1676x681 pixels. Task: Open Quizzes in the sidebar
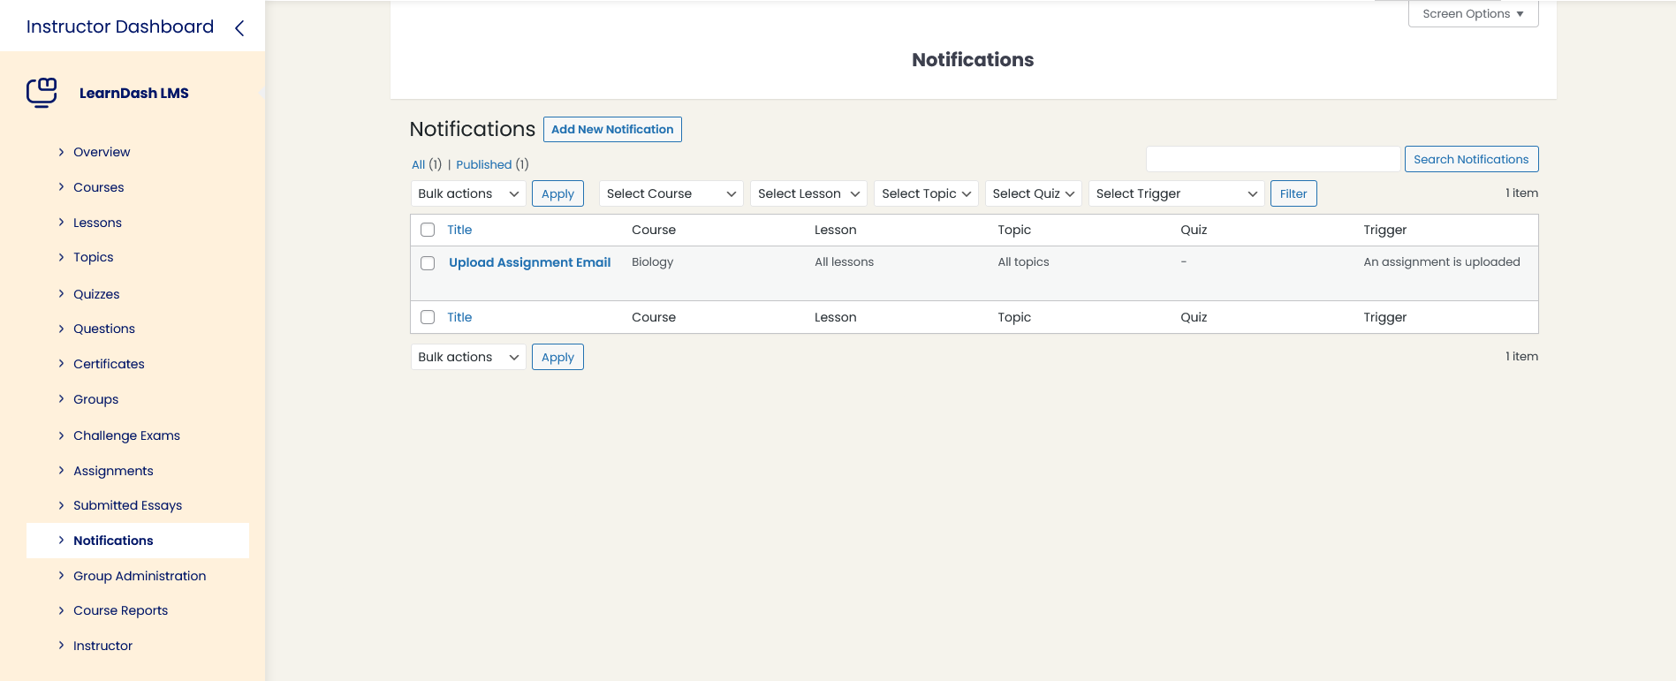96,294
